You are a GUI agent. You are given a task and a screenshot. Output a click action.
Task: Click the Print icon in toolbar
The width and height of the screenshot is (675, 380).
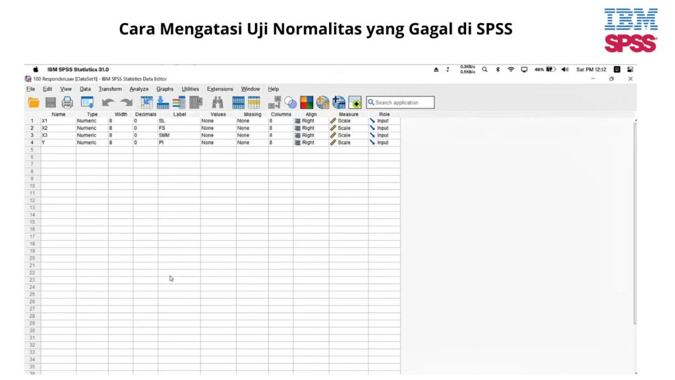pos(67,102)
